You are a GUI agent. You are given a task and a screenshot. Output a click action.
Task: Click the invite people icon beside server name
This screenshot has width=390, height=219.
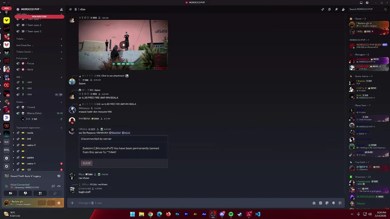coord(61,9)
